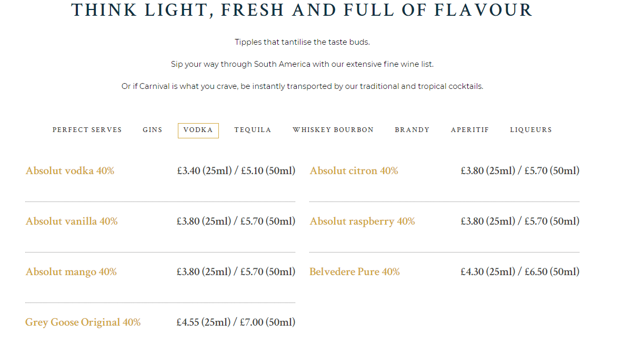View the Liqueurs tab
The image size is (623, 353).
pos(531,130)
